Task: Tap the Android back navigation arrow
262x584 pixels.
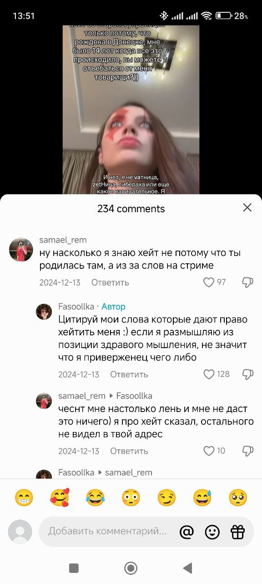Action: click(x=187, y=568)
